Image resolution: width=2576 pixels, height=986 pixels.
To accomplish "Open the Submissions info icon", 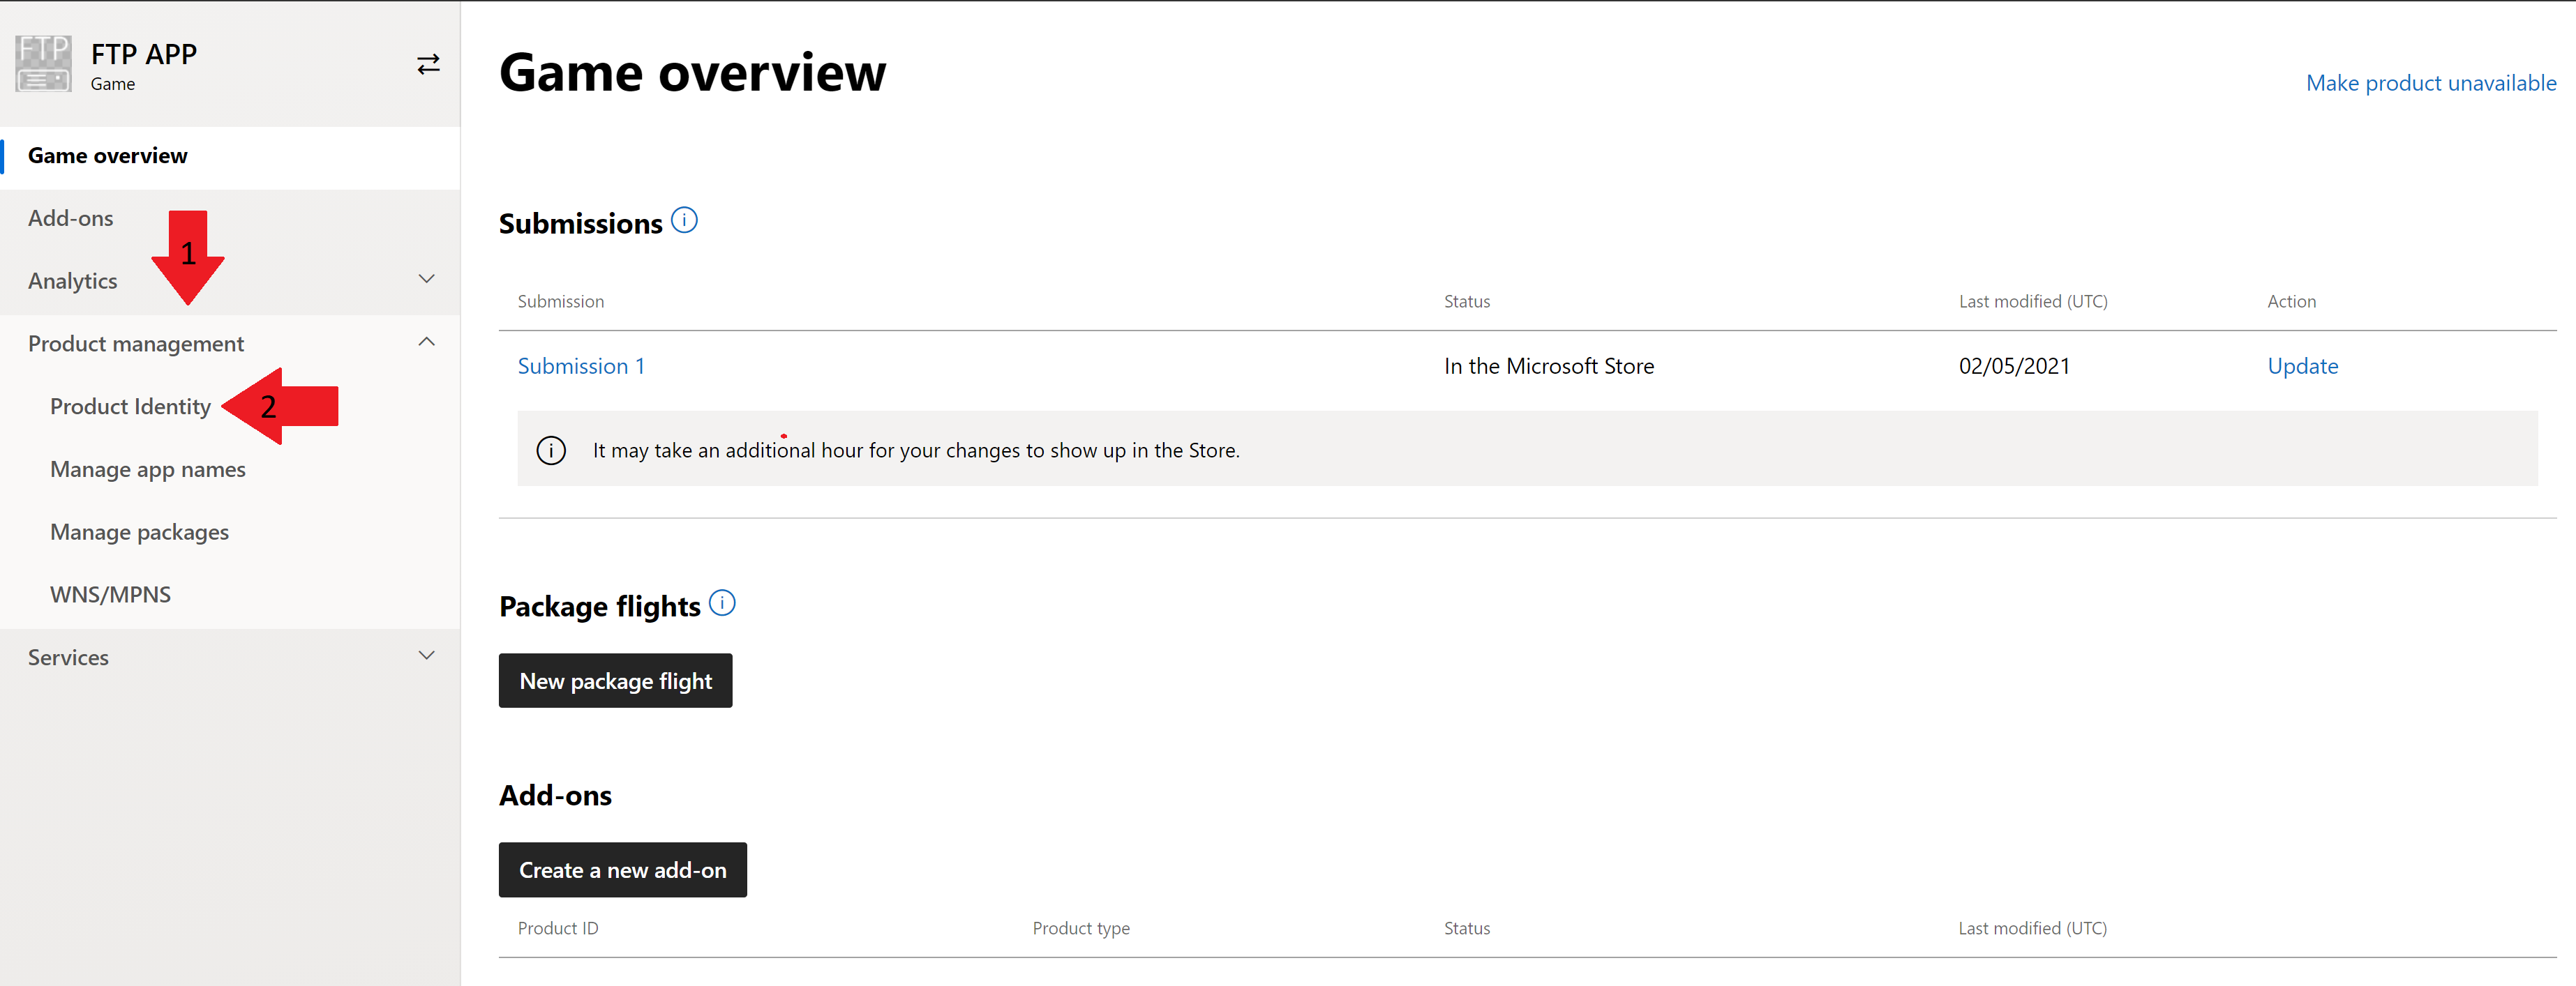I will pyautogui.click(x=684, y=220).
